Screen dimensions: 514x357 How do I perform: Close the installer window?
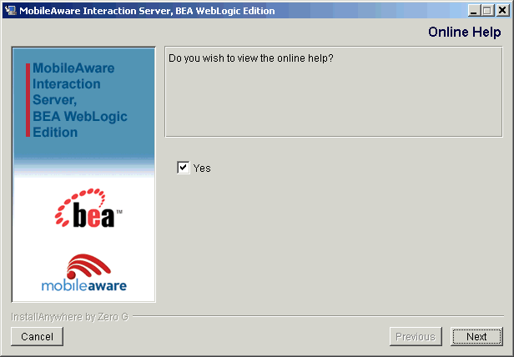click(x=502, y=11)
